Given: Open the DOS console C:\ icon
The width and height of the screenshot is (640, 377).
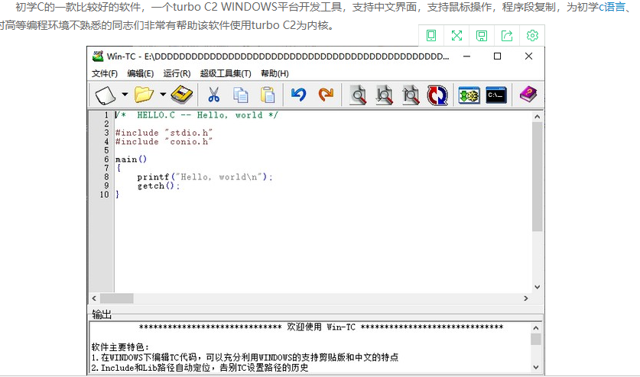Looking at the screenshot, I should (496, 95).
